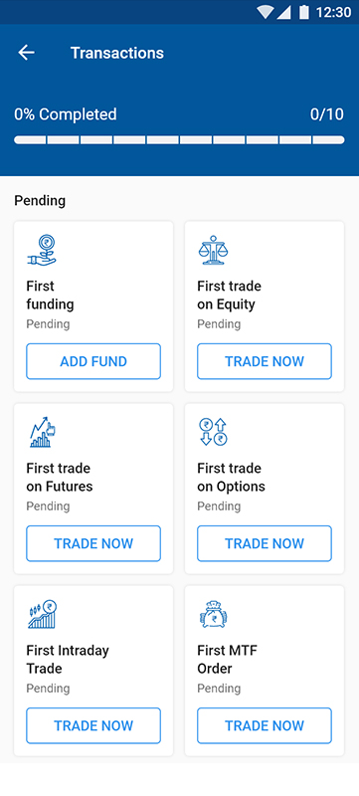Tap the battery status icon
The image size is (359, 796).
click(x=304, y=12)
